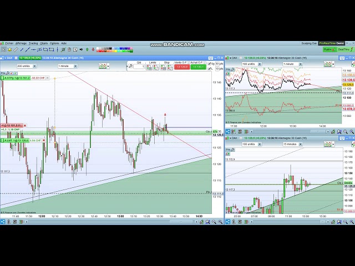The image size is (355, 266).
Task: Click the share icon below bottom-right chart
Action: click(228, 222)
